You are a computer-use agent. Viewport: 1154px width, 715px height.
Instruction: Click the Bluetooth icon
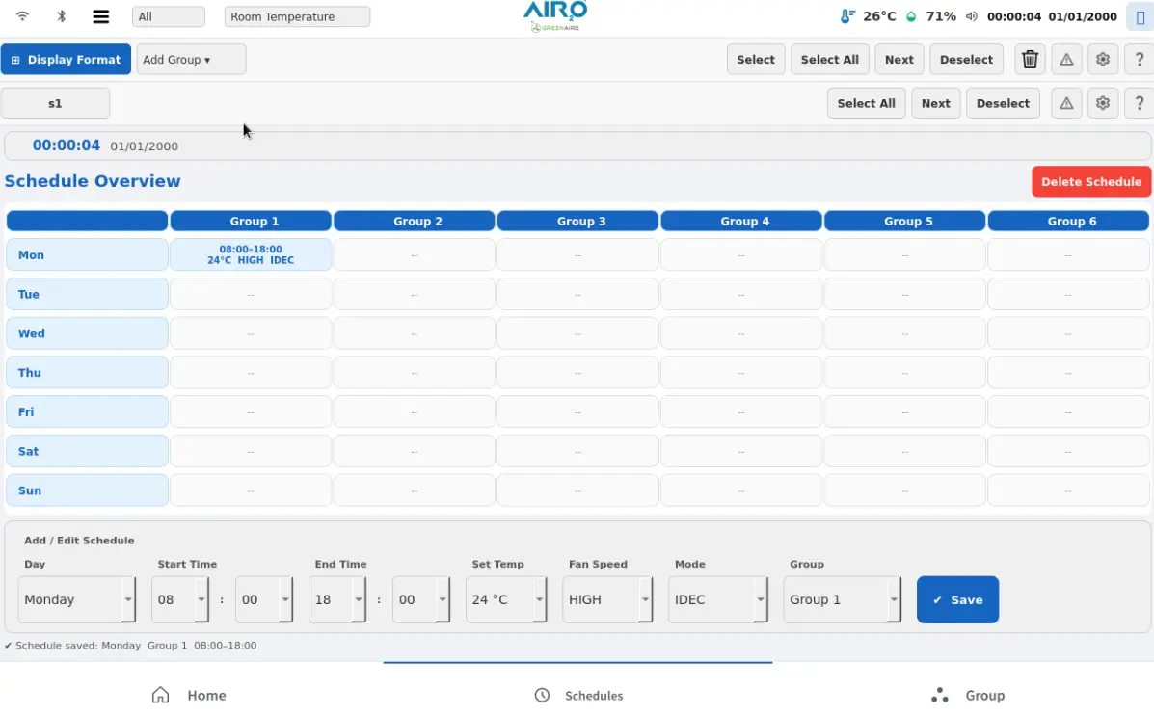[61, 16]
